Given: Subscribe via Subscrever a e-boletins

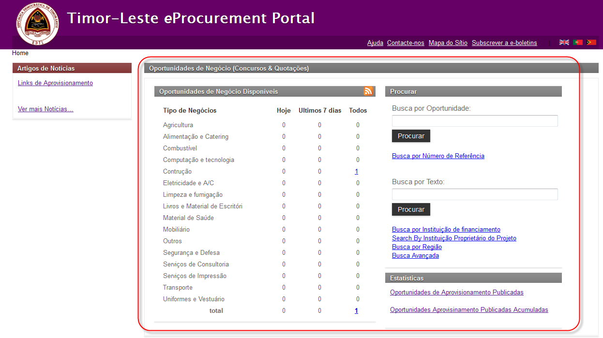Looking at the screenshot, I should tap(504, 43).
